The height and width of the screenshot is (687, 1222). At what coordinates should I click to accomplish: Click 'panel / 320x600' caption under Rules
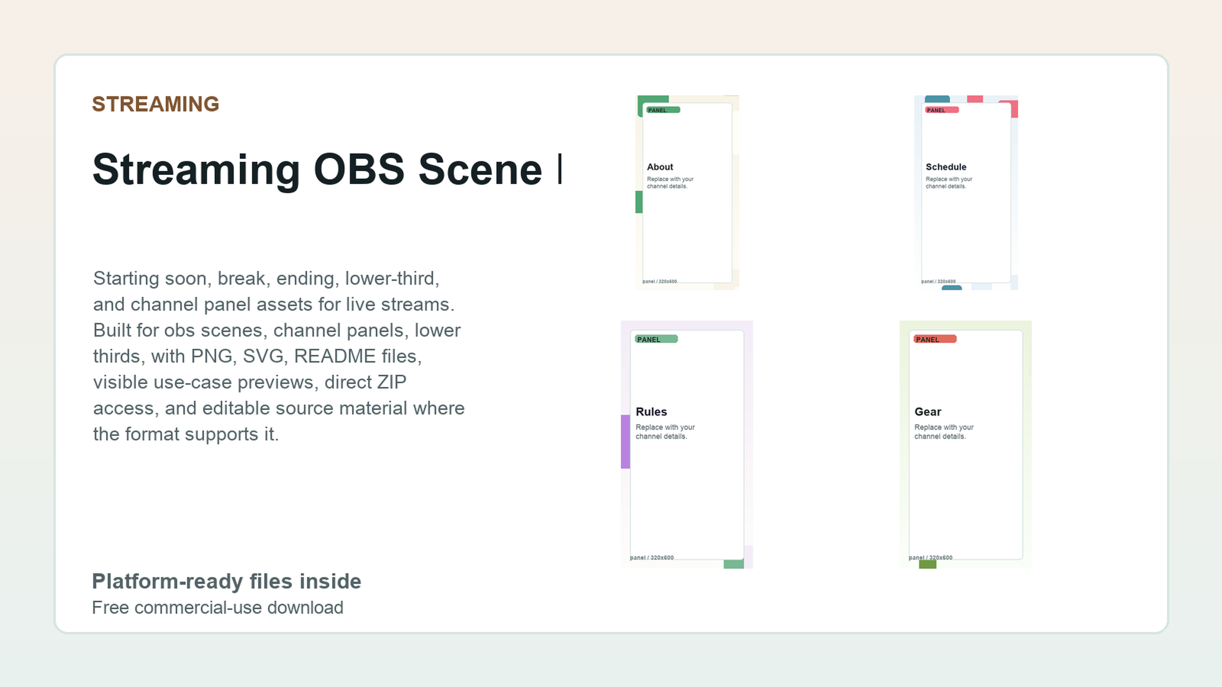point(652,558)
